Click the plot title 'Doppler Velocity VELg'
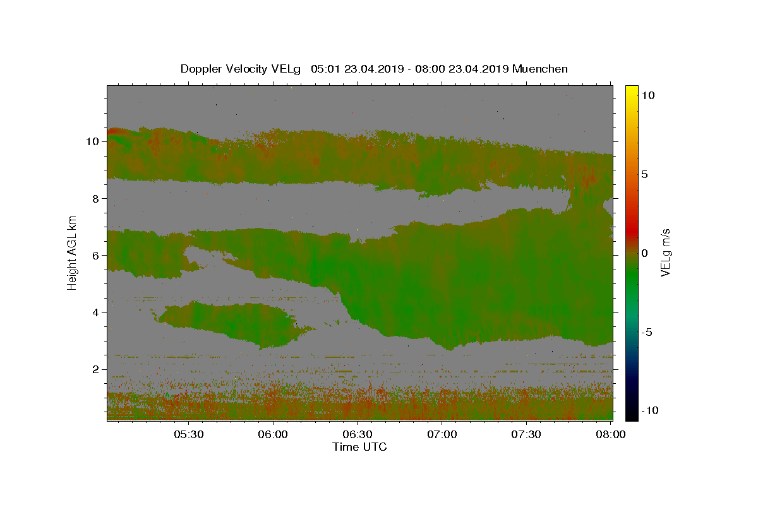Viewport: 758px width, 505px height. coord(241,69)
